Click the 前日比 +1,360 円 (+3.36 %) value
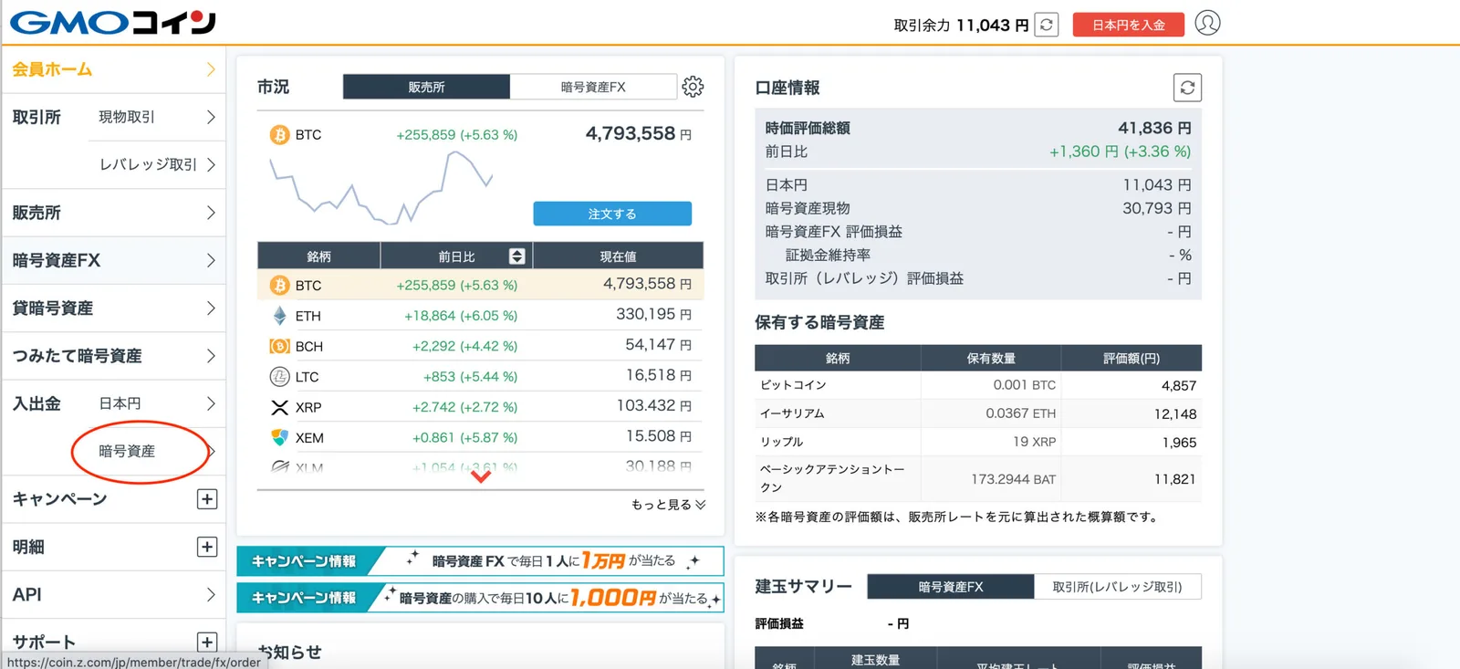 (1120, 152)
